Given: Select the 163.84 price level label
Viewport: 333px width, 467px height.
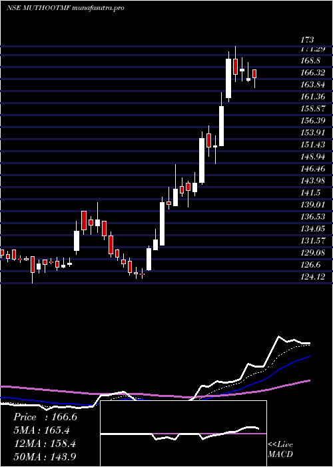Looking at the screenshot, I should pyautogui.click(x=312, y=85).
